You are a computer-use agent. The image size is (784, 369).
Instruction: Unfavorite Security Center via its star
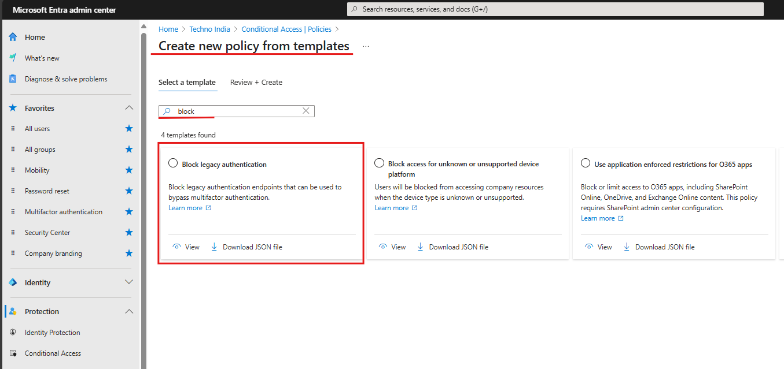pyautogui.click(x=129, y=233)
